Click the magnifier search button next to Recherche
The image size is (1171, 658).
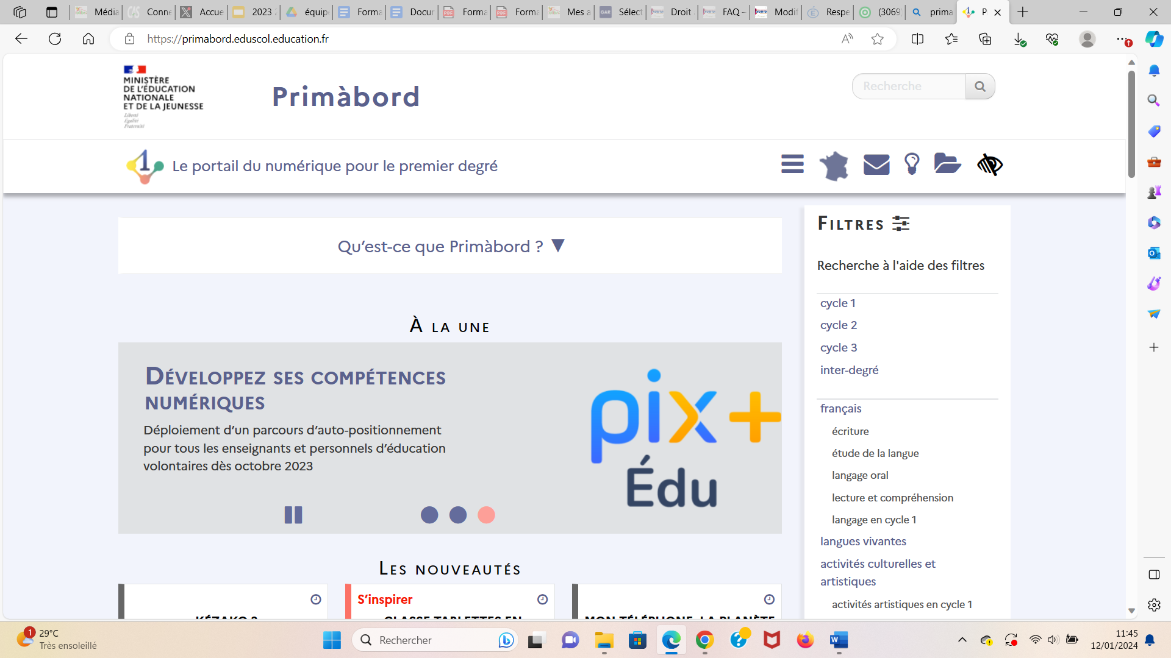[x=980, y=87]
